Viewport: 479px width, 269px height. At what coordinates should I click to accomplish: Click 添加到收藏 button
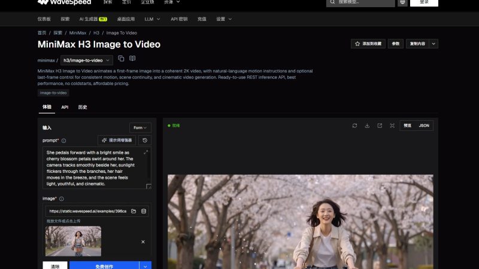[368, 44]
